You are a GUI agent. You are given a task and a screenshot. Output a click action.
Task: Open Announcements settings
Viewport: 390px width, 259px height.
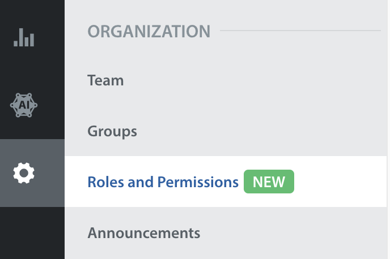[144, 233]
